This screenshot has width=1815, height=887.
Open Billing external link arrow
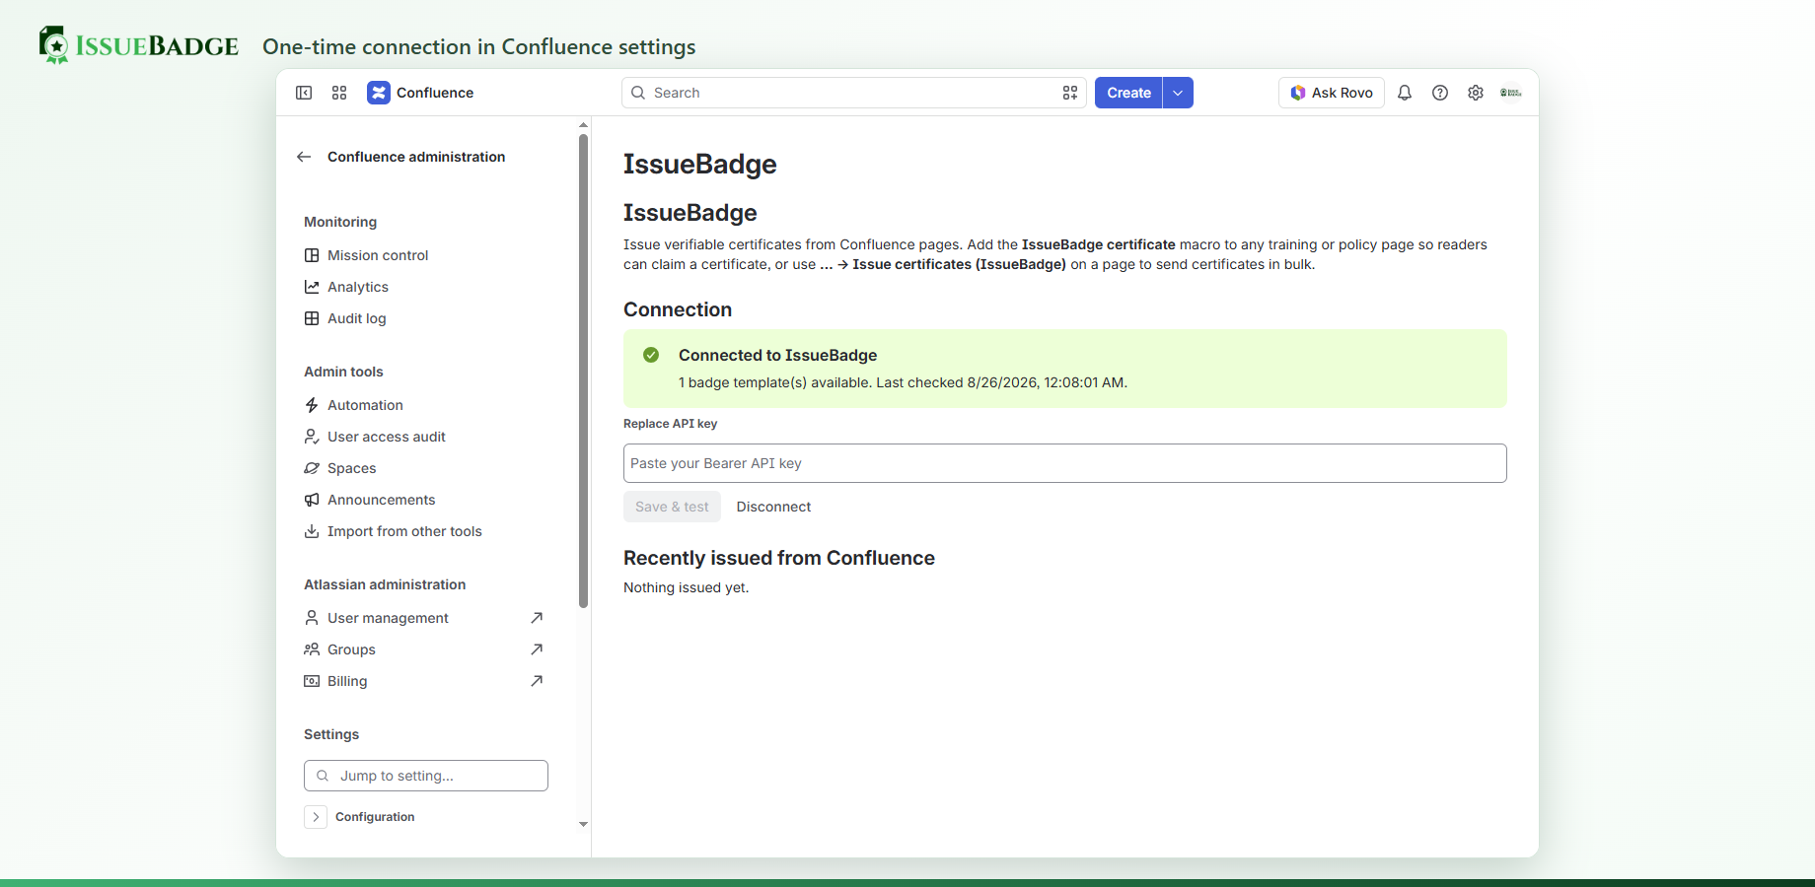click(x=537, y=681)
